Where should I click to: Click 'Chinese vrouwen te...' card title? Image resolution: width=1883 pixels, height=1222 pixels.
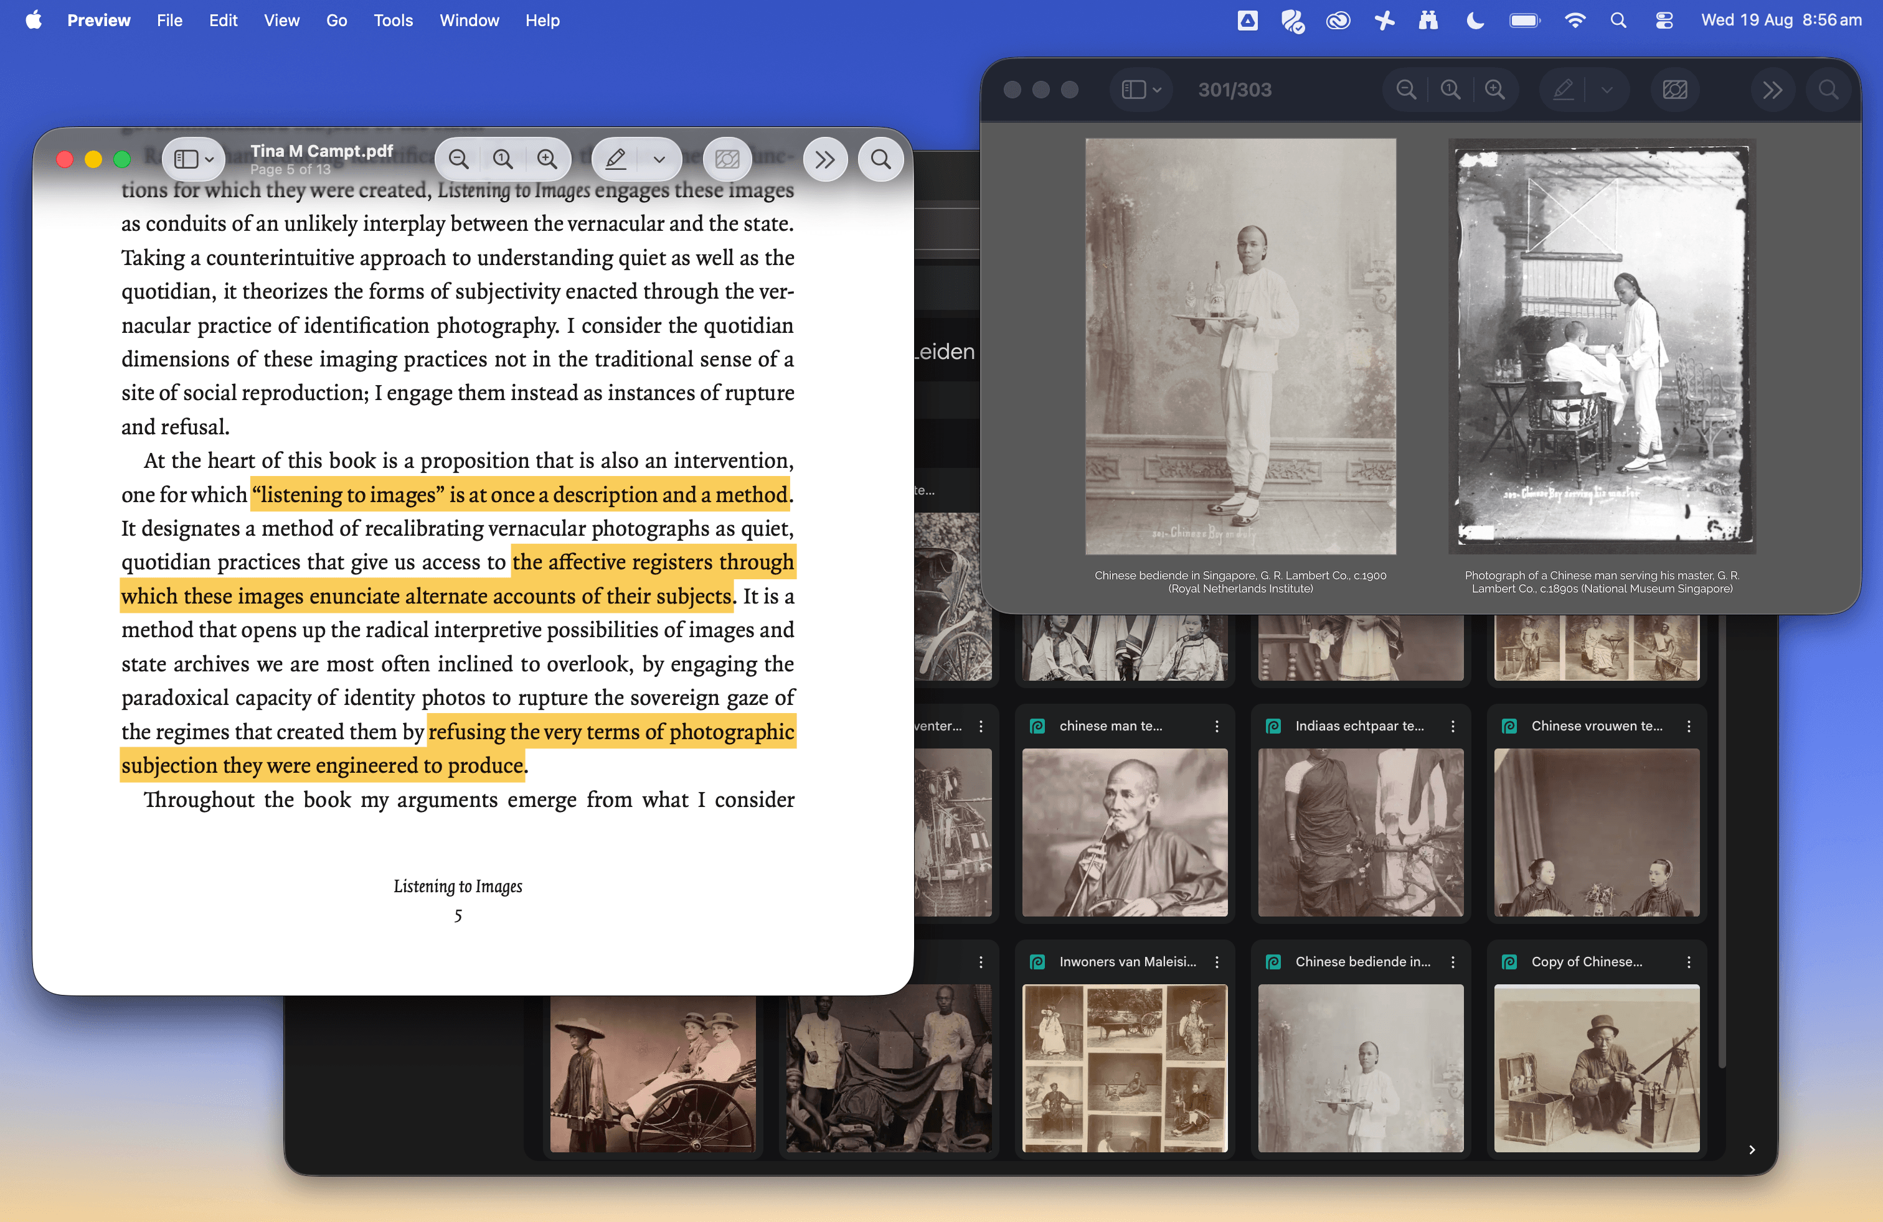coord(1597,725)
